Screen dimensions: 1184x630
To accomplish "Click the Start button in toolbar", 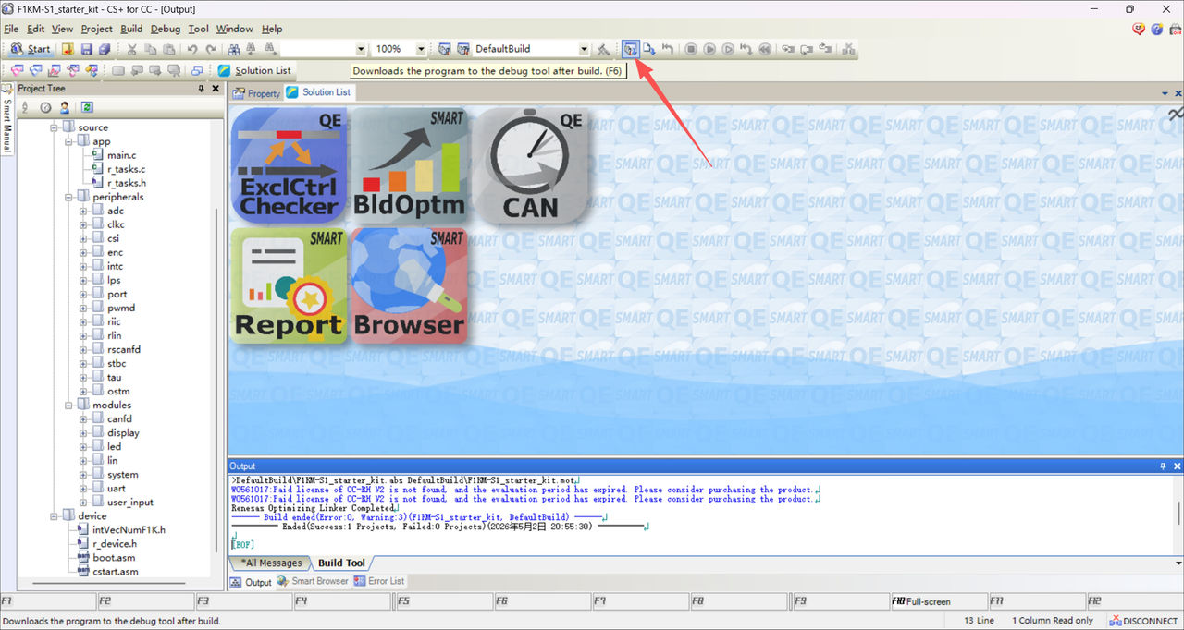I will [x=31, y=49].
